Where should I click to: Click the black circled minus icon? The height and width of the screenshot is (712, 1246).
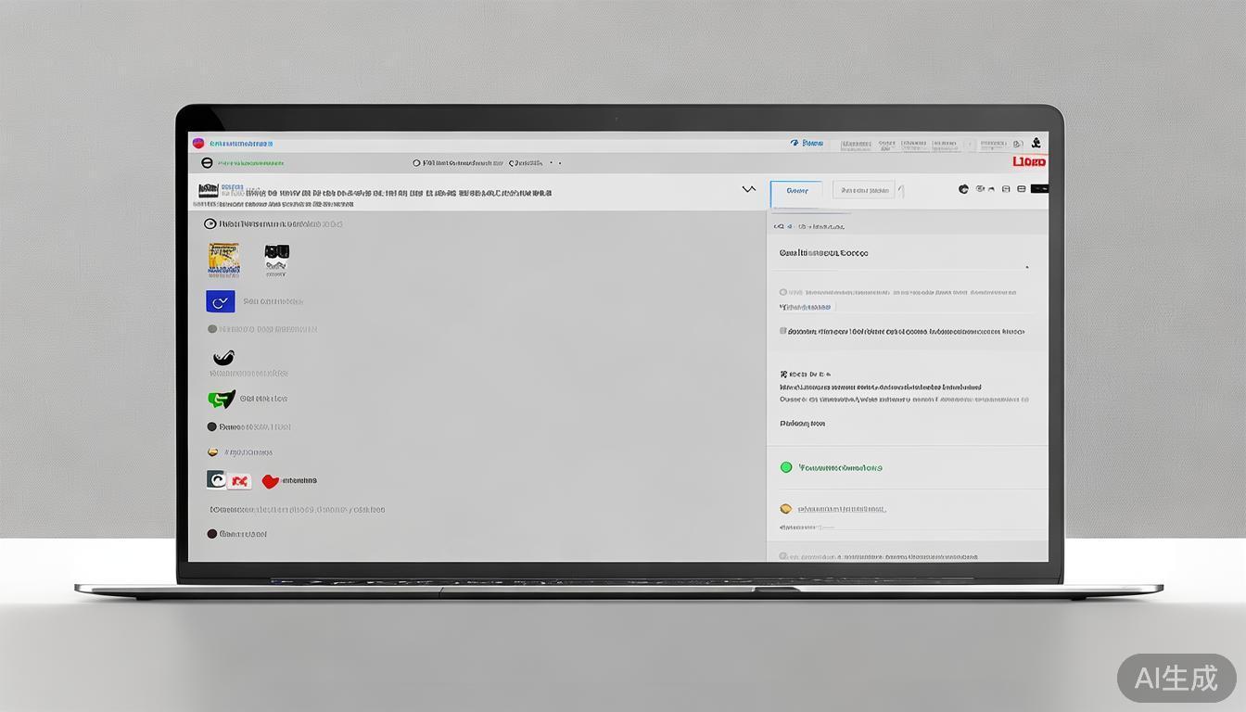point(207,162)
